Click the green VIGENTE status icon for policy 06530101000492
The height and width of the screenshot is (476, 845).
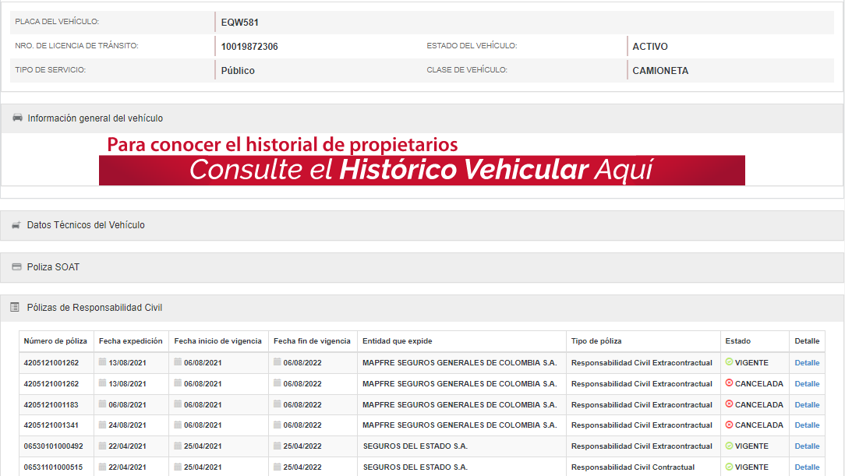click(x=729, y=446)
